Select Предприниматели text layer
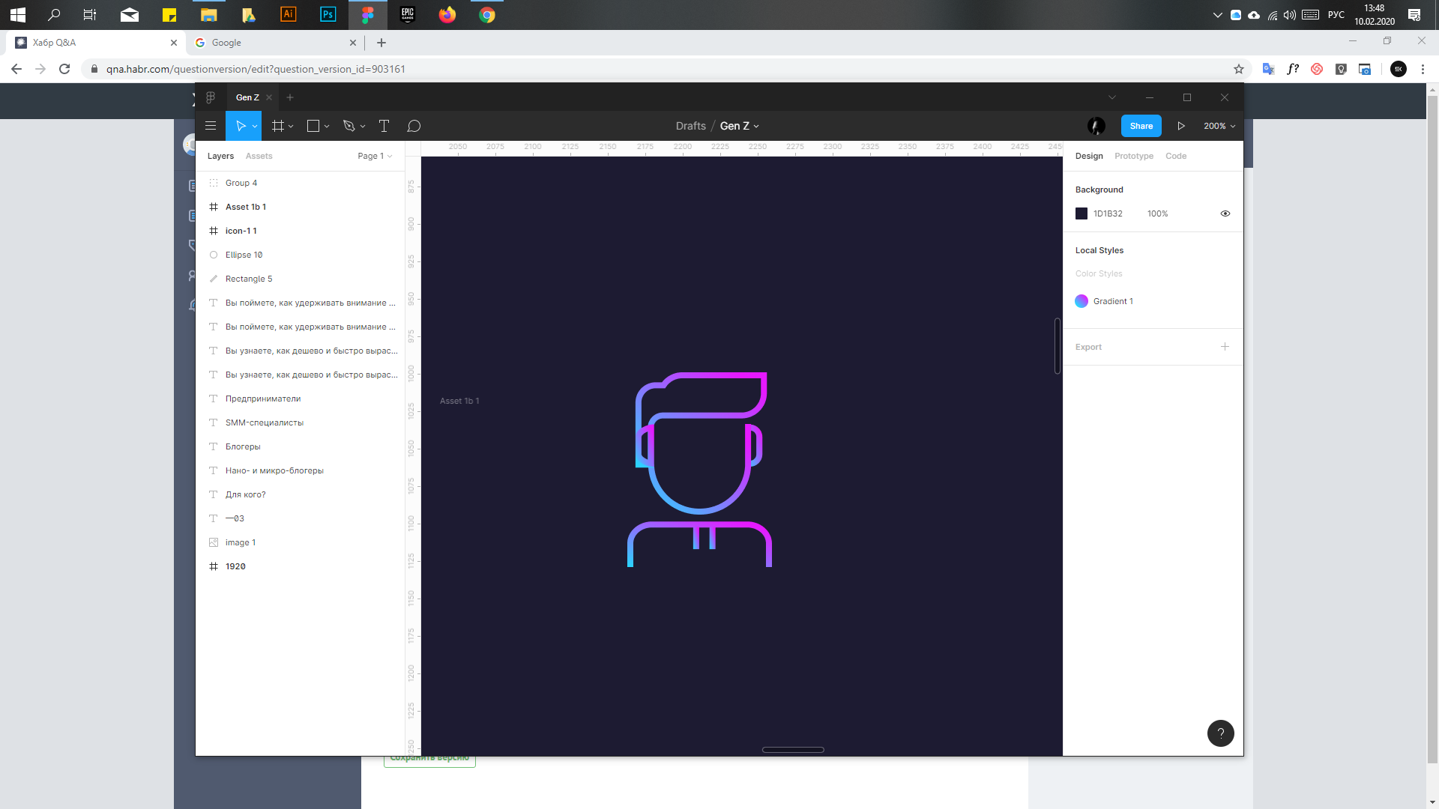The image size is (1439, 809). click(x=300, y=399)
